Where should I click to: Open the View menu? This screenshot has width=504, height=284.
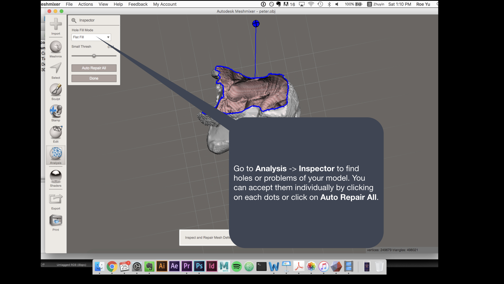[x=103, y=4]
